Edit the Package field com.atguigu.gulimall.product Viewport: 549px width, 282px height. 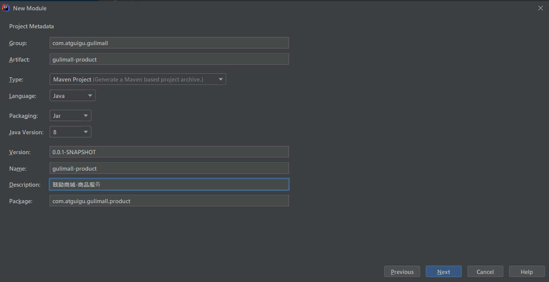[x=169, y=201]
